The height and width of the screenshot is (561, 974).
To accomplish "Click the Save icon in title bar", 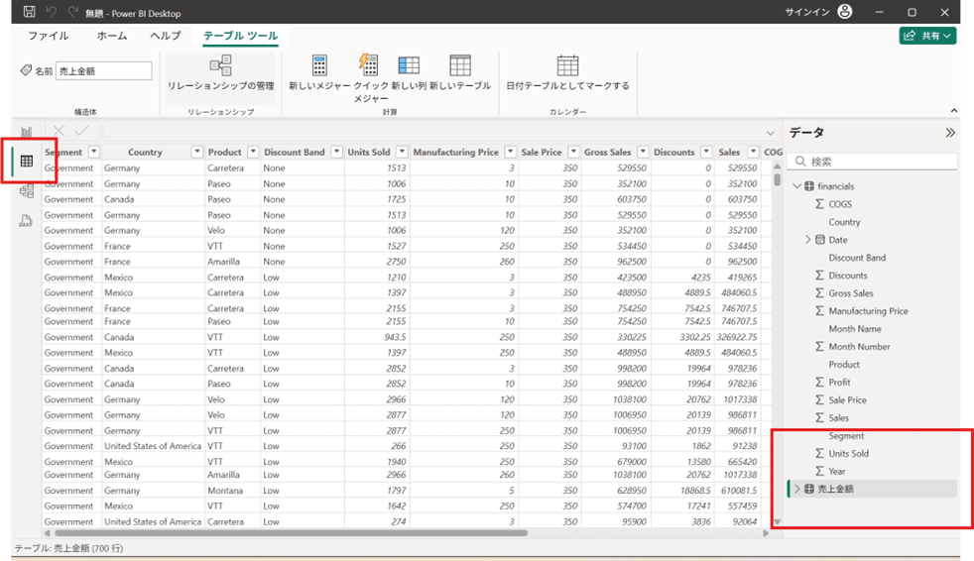I will pos(29,12).
